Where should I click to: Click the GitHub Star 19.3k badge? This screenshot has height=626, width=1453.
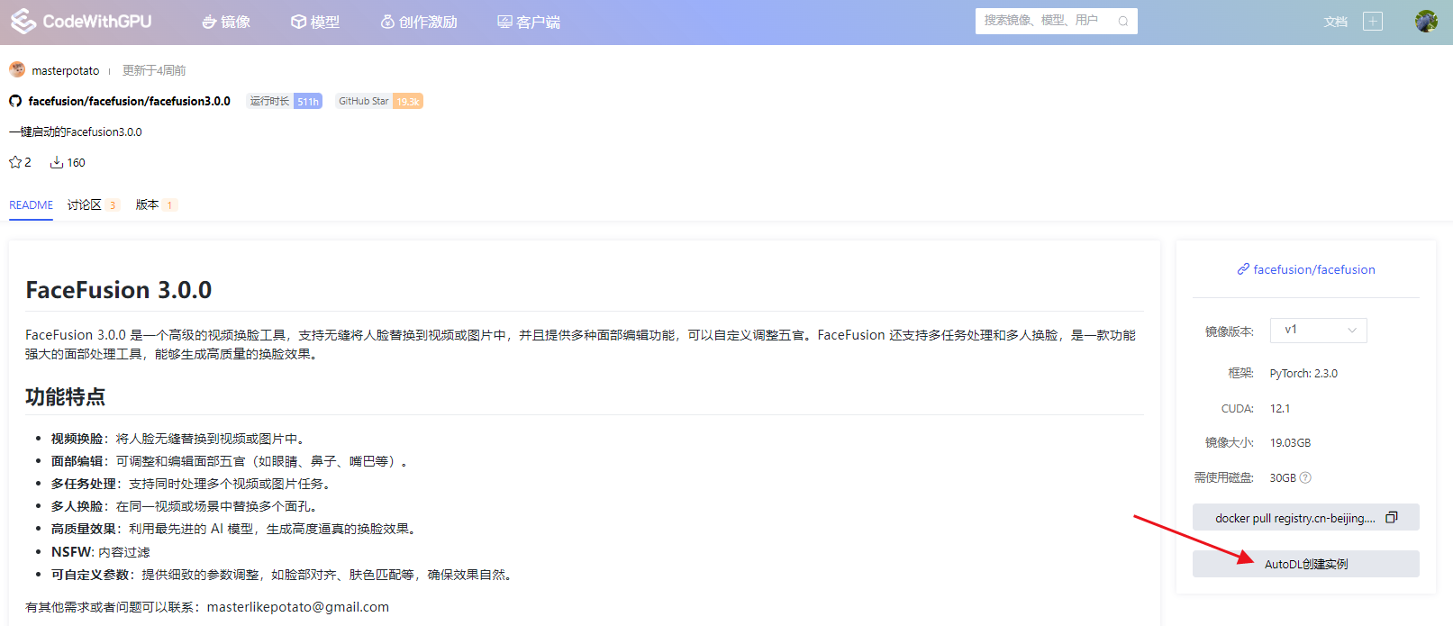click(x=379, y=101)
